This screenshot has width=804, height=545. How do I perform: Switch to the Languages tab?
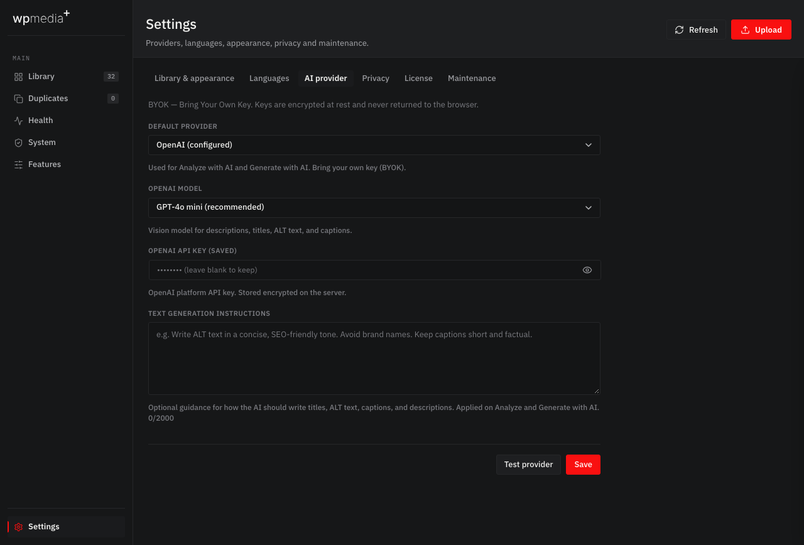pyautogui.click(x=269, y=78)
